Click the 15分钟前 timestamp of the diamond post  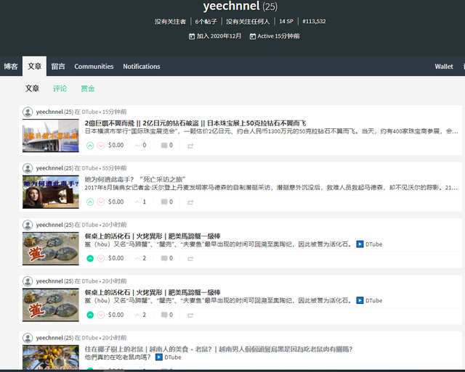pyautogui.click(x=115, y=112)
